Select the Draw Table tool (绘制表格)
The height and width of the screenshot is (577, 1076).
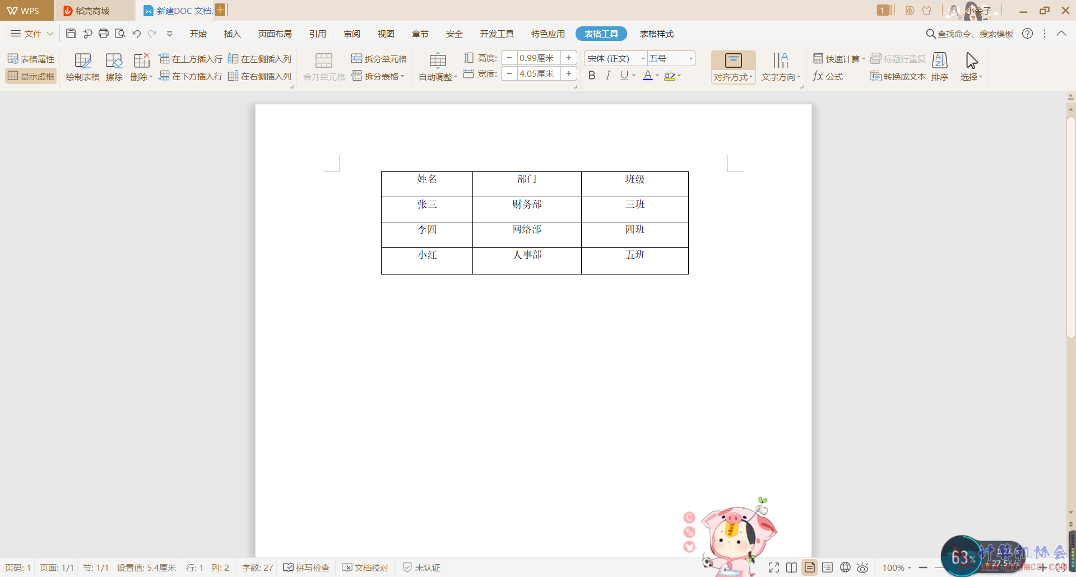[x=82, y=67]
